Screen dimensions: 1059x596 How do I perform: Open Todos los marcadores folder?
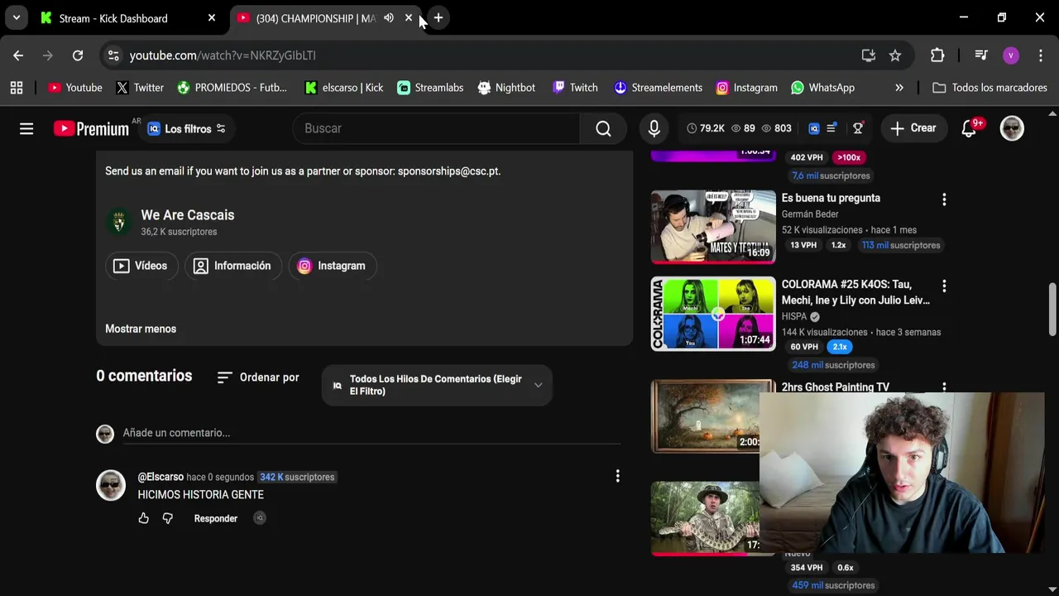990,87
